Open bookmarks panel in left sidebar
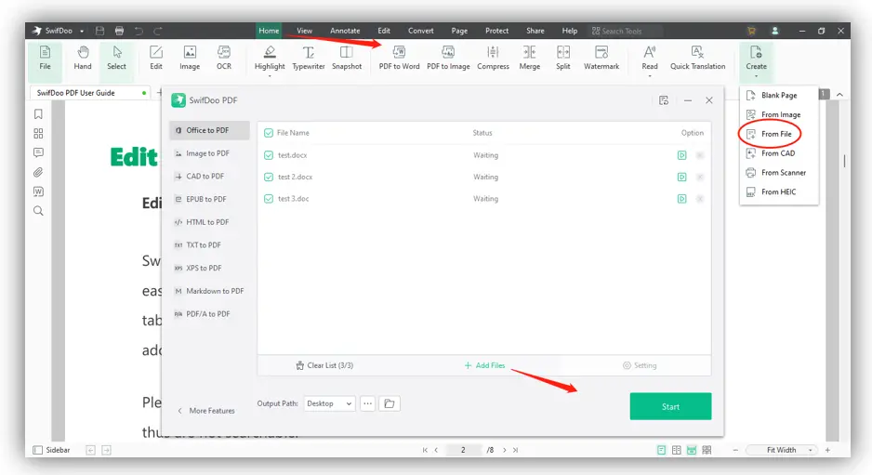 38,114
